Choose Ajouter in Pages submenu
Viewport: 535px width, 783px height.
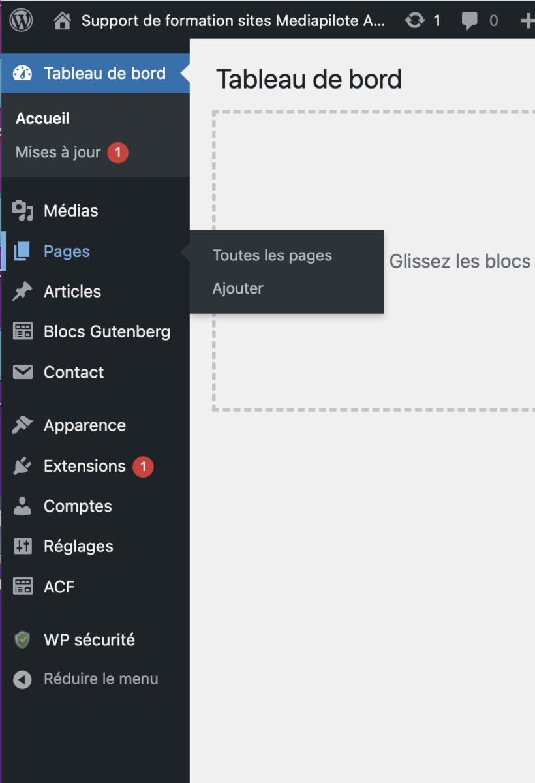[238, 288]
